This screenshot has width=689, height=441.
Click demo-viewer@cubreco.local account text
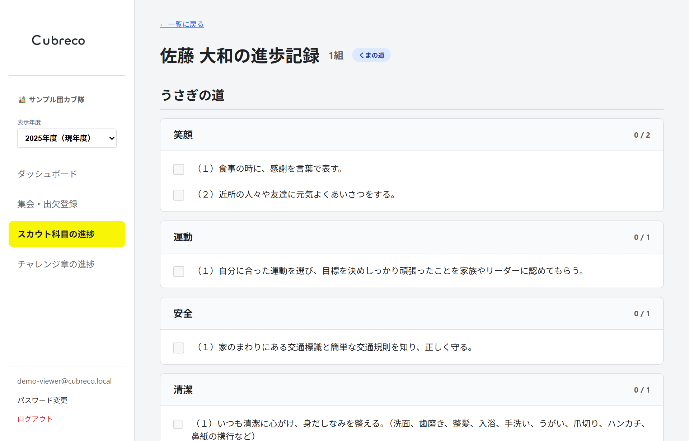[x=64, y=381]
